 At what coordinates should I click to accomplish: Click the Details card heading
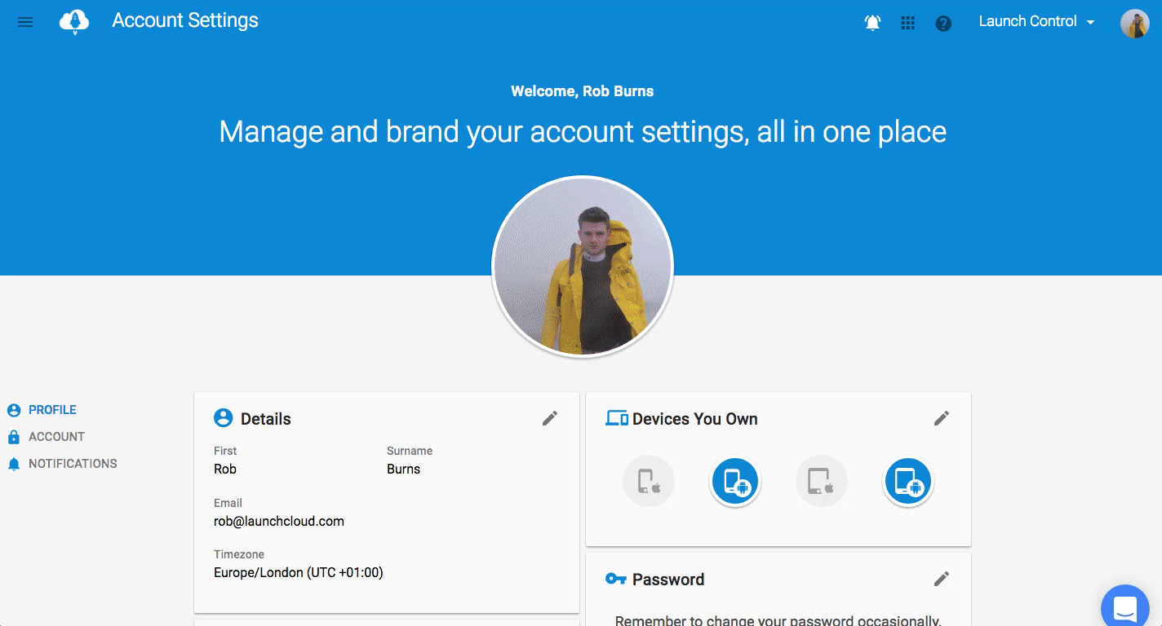tap(266, 419)
